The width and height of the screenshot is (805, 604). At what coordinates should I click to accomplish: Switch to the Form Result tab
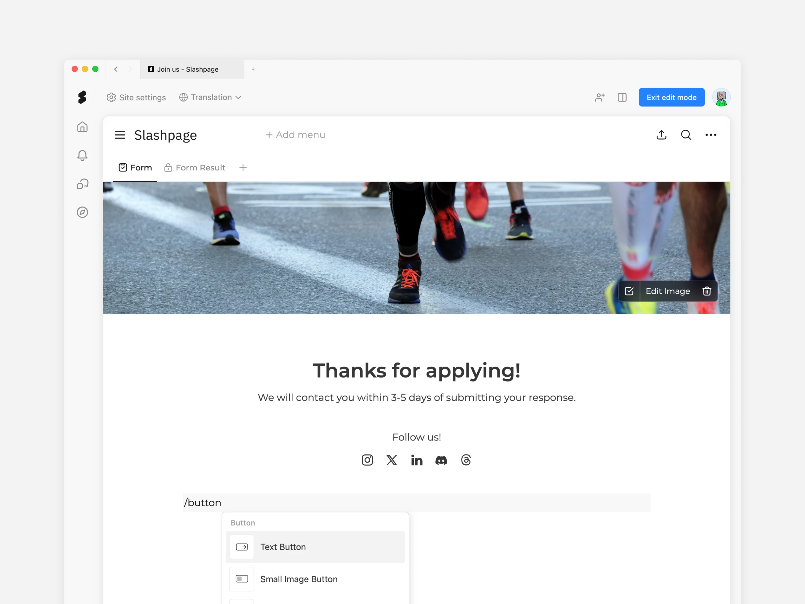[195, 168]
